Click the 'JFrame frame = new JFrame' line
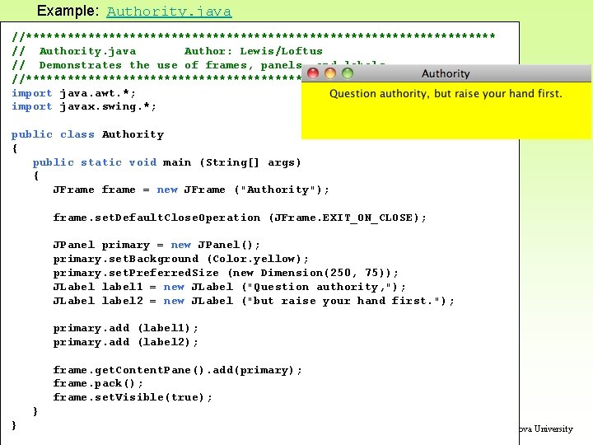 click(191, 190)
